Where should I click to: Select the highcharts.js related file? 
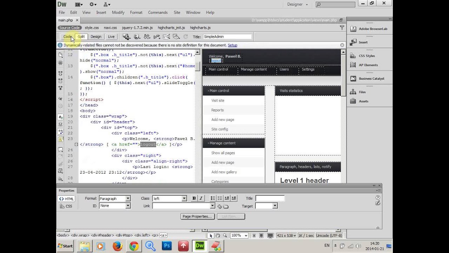pos(200,28)
